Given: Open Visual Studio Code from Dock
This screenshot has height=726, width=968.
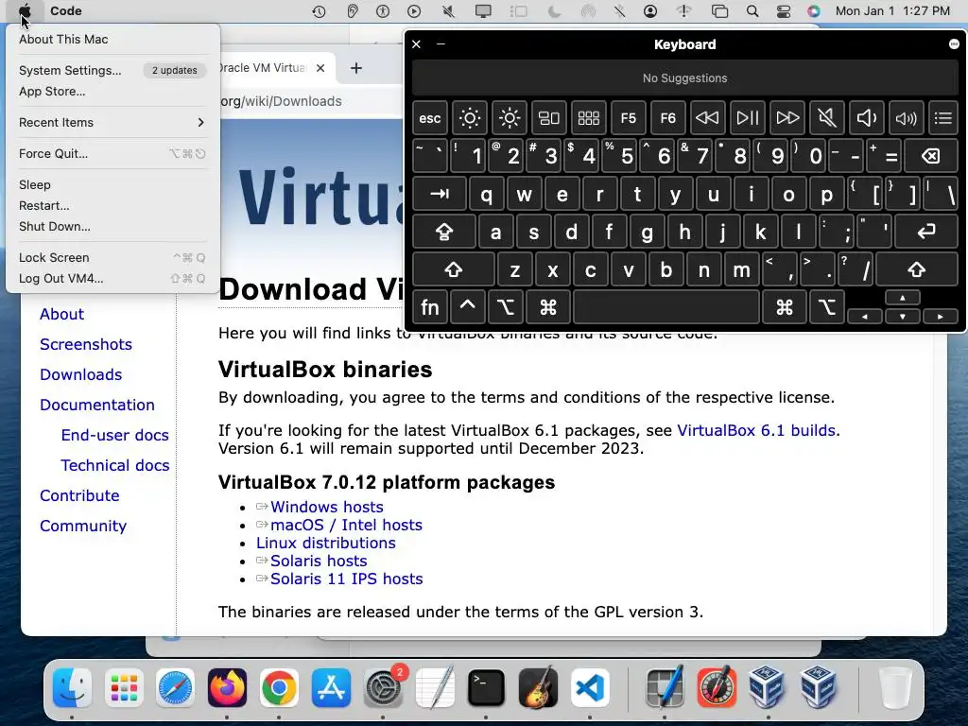Looking at the screenshot, I should tap(590, 687).
